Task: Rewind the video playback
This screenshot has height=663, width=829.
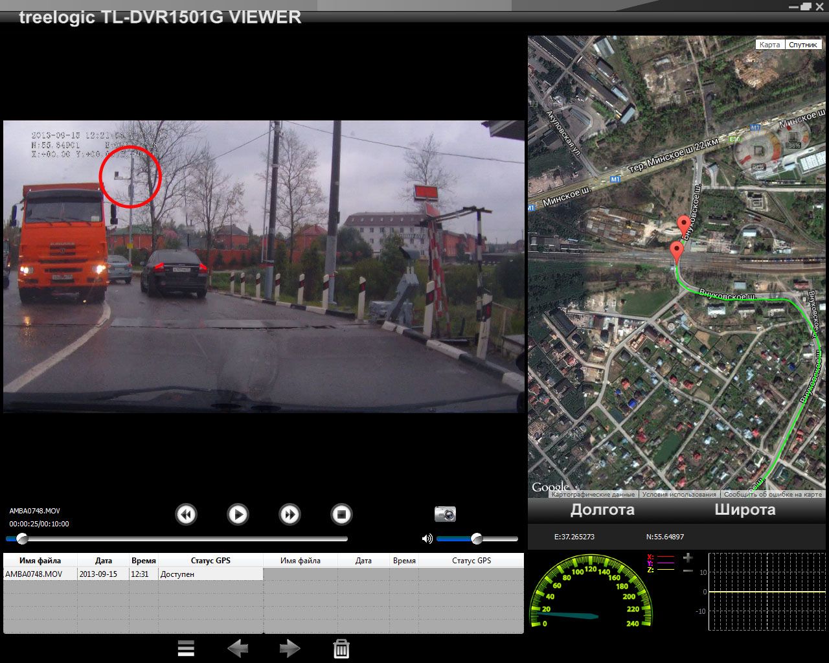Action: point(186,515)
